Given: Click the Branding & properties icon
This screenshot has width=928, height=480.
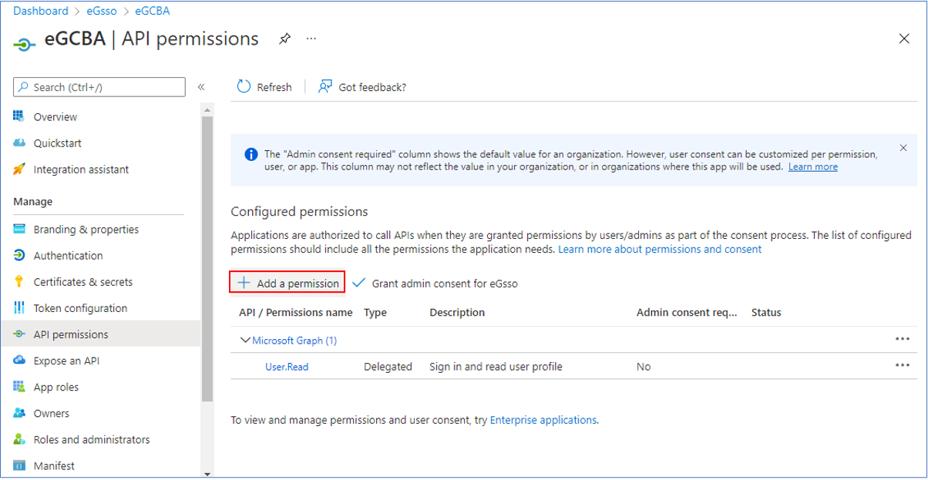Looking at the screenshot, I should pos(19,229).
